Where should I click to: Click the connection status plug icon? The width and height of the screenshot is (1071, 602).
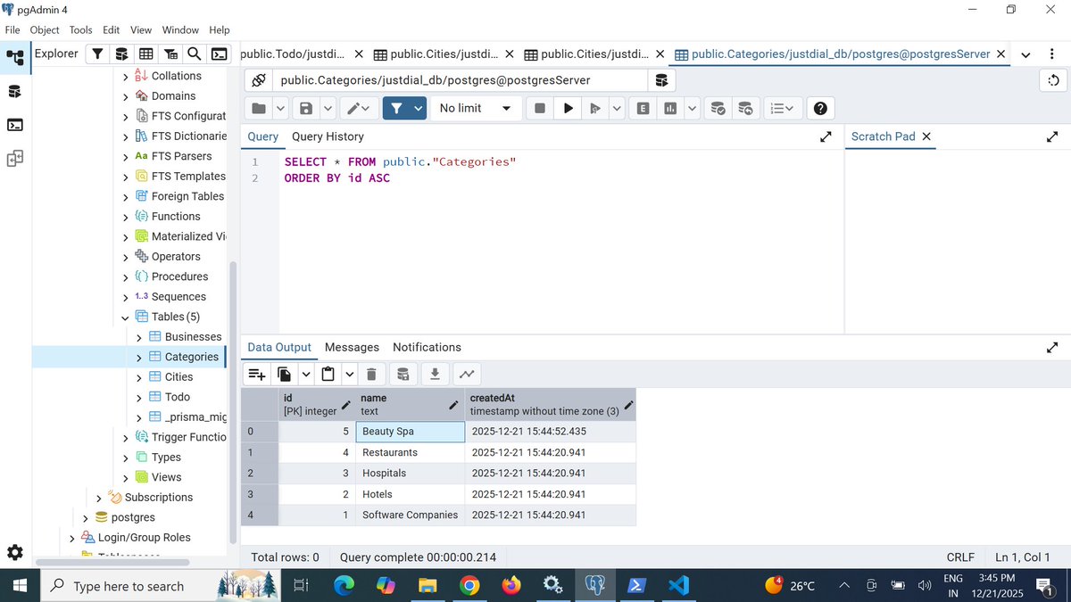259,80
